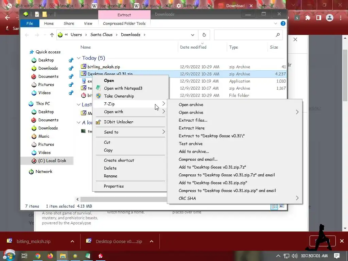Screen dimensions: 348x261
Task: Sort by the Date modified column header
Action: tap(193, 47)
